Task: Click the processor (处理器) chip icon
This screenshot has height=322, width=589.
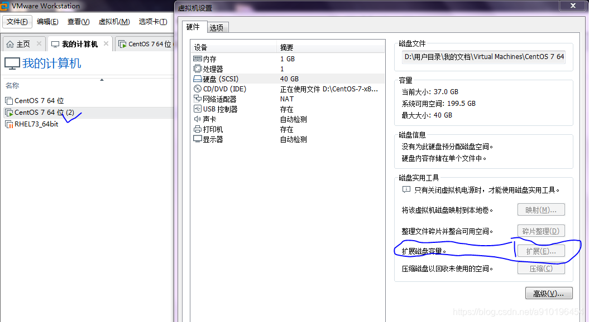Action: (197, 69)
